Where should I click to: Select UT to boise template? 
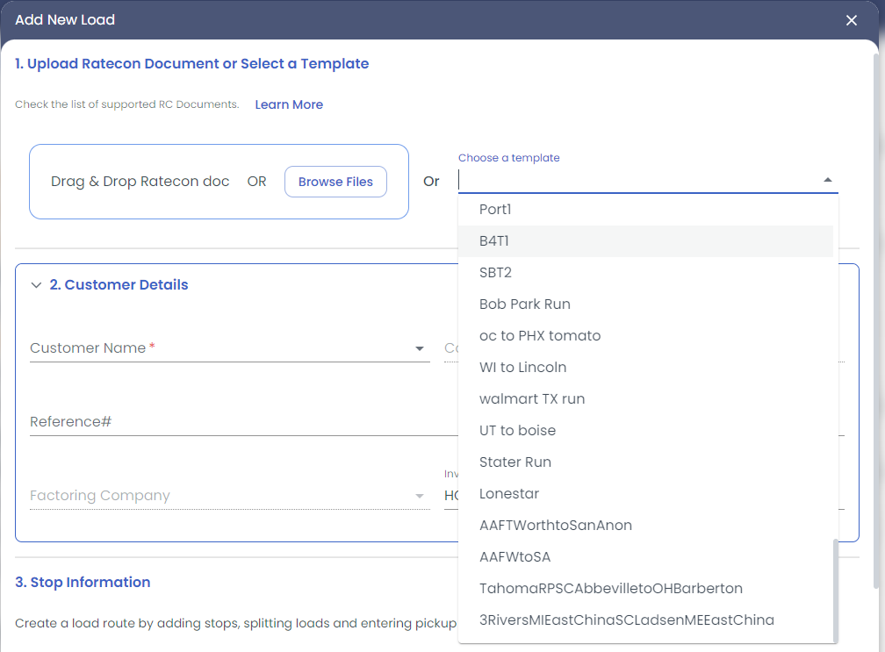click(x=517, y=430)
